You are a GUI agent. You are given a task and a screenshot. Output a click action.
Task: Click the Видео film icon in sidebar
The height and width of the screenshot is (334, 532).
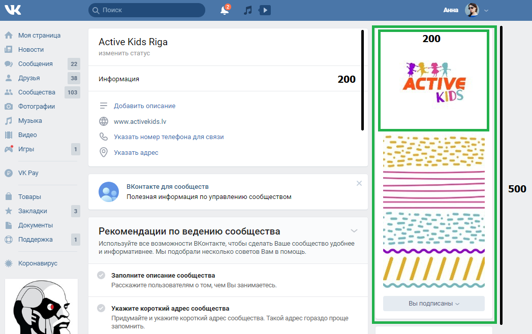point(9,135)
